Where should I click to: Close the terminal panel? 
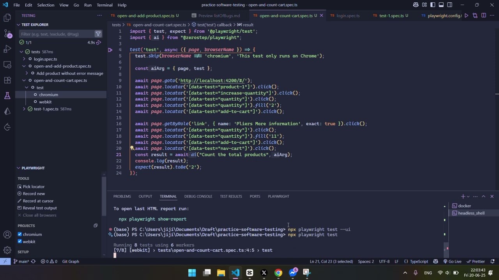tap(492, 196)
